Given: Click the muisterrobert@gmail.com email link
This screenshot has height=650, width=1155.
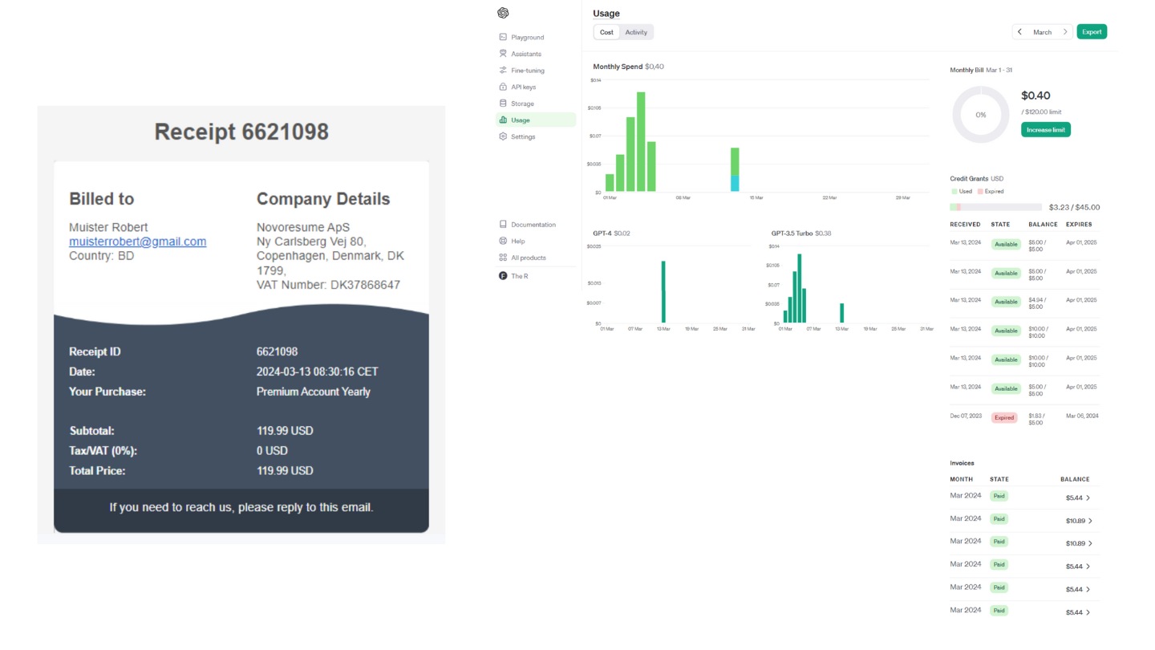Looking at the screenshot, I should coord(137,242).
